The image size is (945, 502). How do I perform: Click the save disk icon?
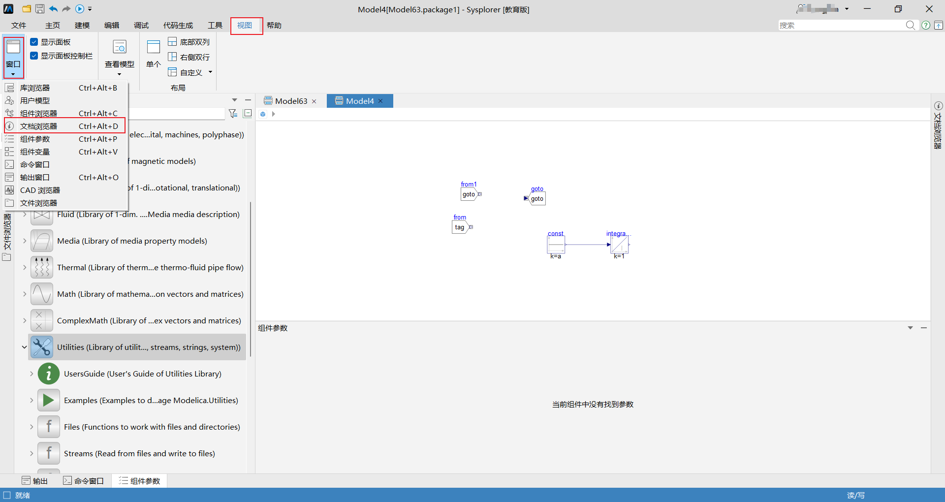[40, 9]
